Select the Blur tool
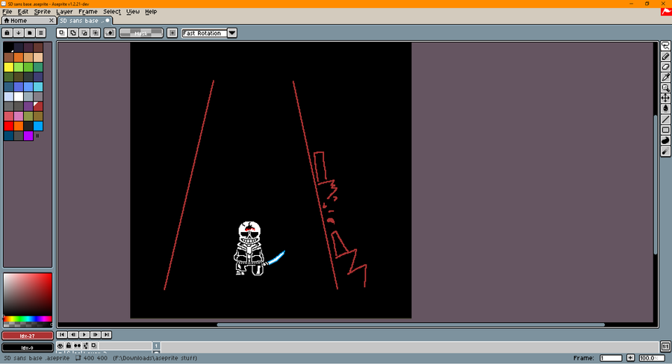The width and height of the screenshot is (672, 364). 665,151
